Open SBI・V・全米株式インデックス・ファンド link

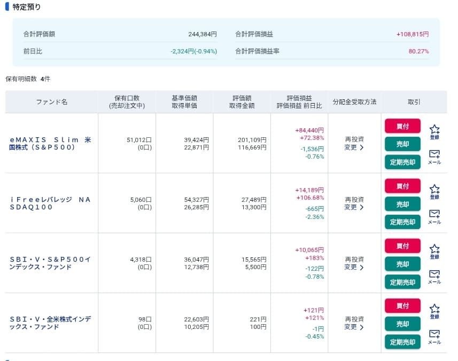pyautogui.click(x=51, y=323)
